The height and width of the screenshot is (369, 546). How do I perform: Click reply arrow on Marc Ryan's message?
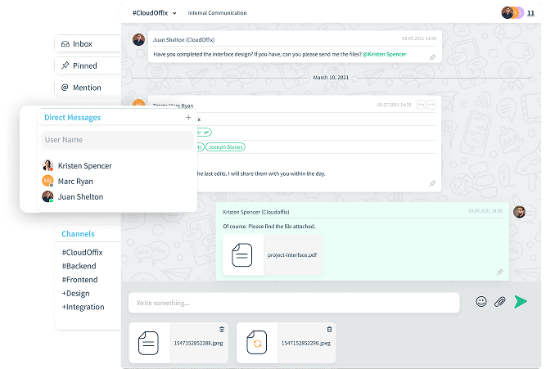click(421, 105)
